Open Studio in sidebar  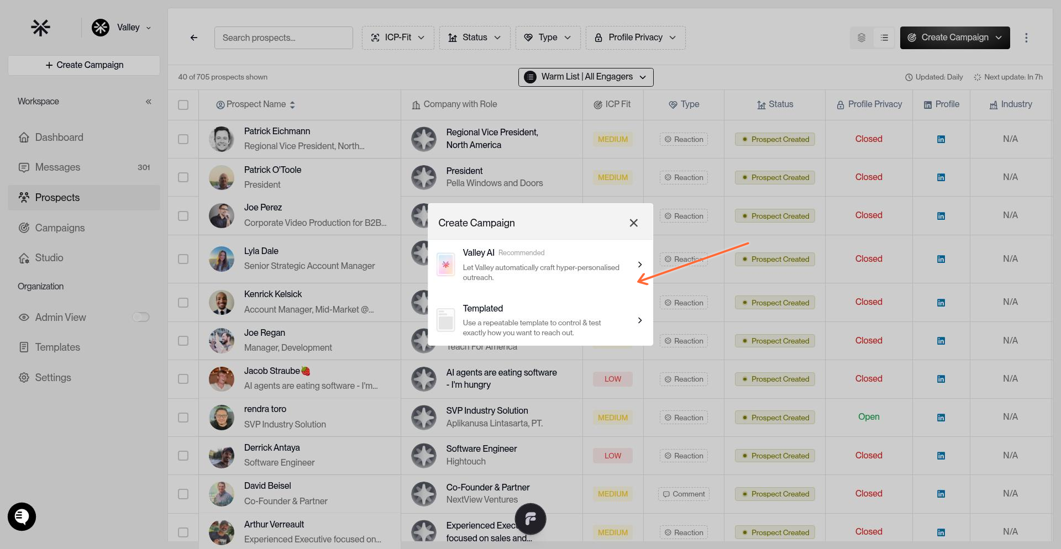tap(84, 258)
